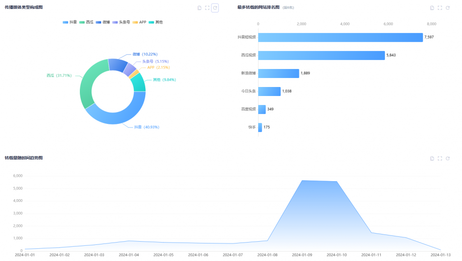Expand 最多转载的网站排名图 to fullscreen

click(x=440, y=8)
